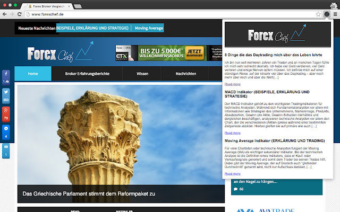The width and height of the screenshot is (340, 212).
Task: Click Read more under 8 Dinge article
Action: (232, 84)
